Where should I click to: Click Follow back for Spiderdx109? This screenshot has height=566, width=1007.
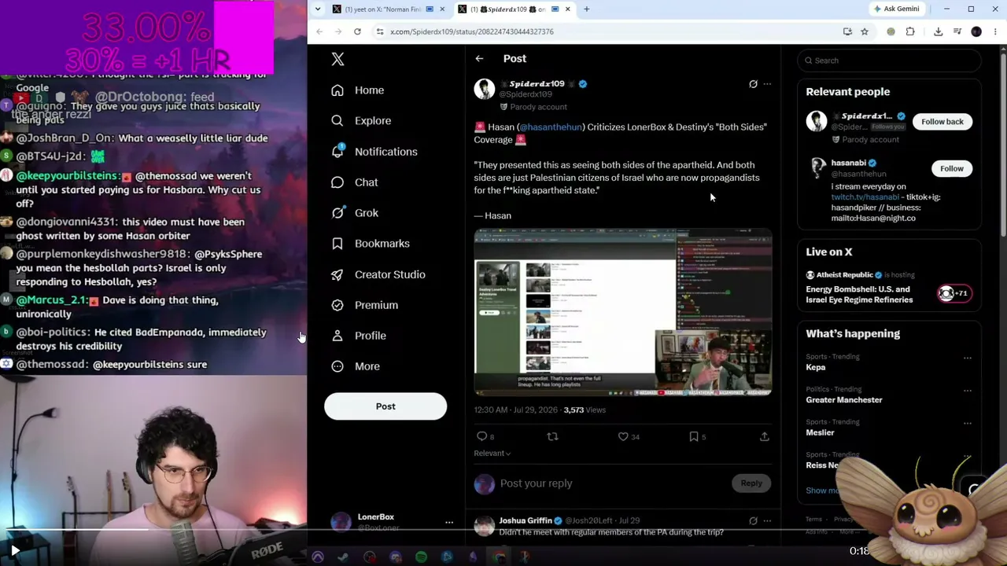[942, 122]
